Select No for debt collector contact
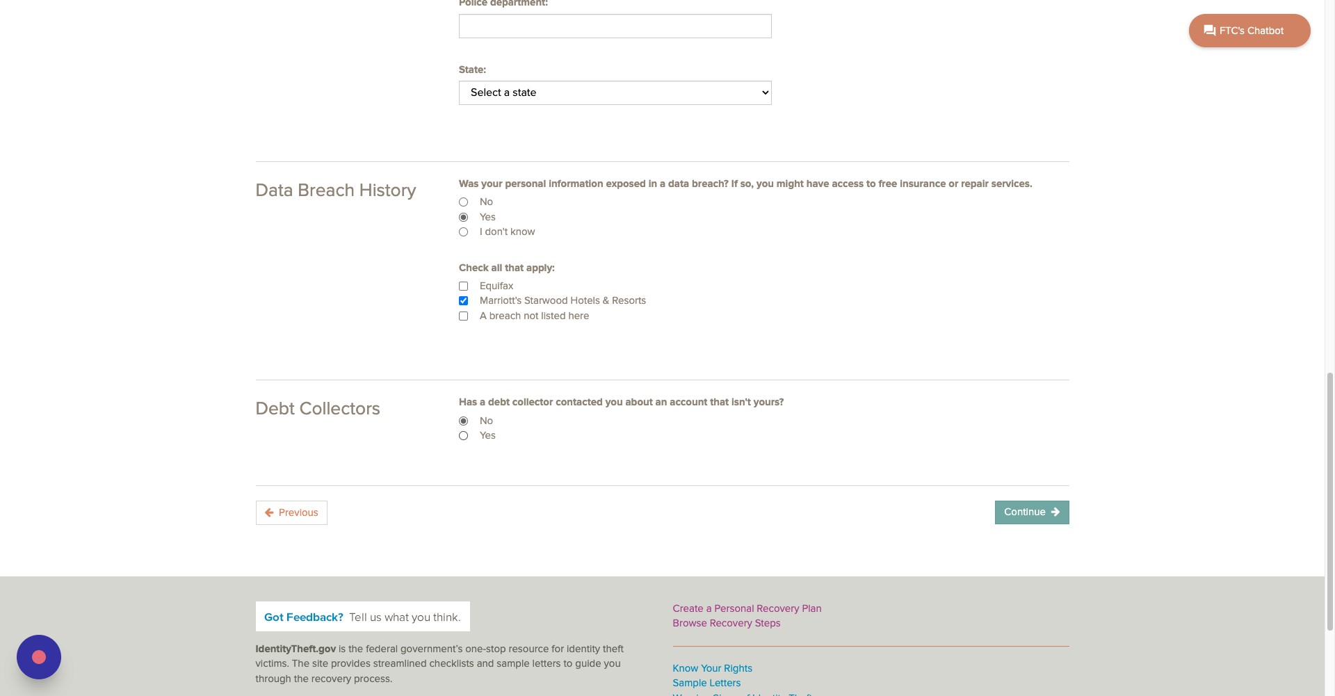The width and height of the screenshot is (1335, 696). [x=464, y=421]
